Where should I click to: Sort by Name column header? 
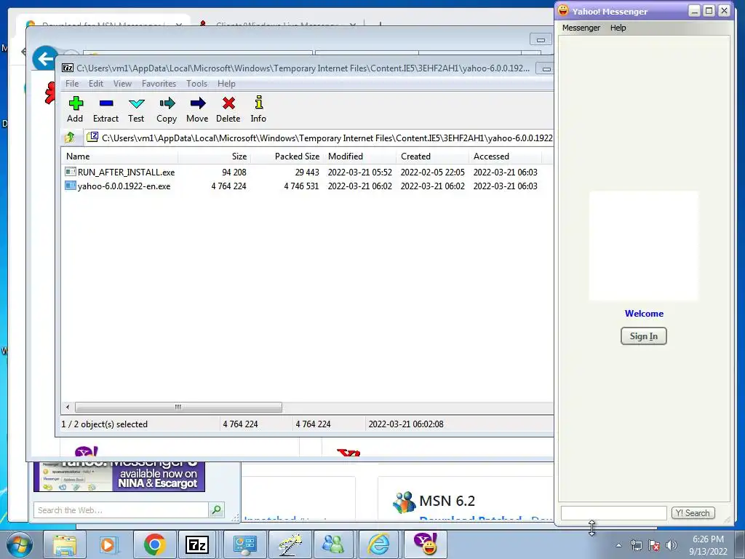click(120, 156)
